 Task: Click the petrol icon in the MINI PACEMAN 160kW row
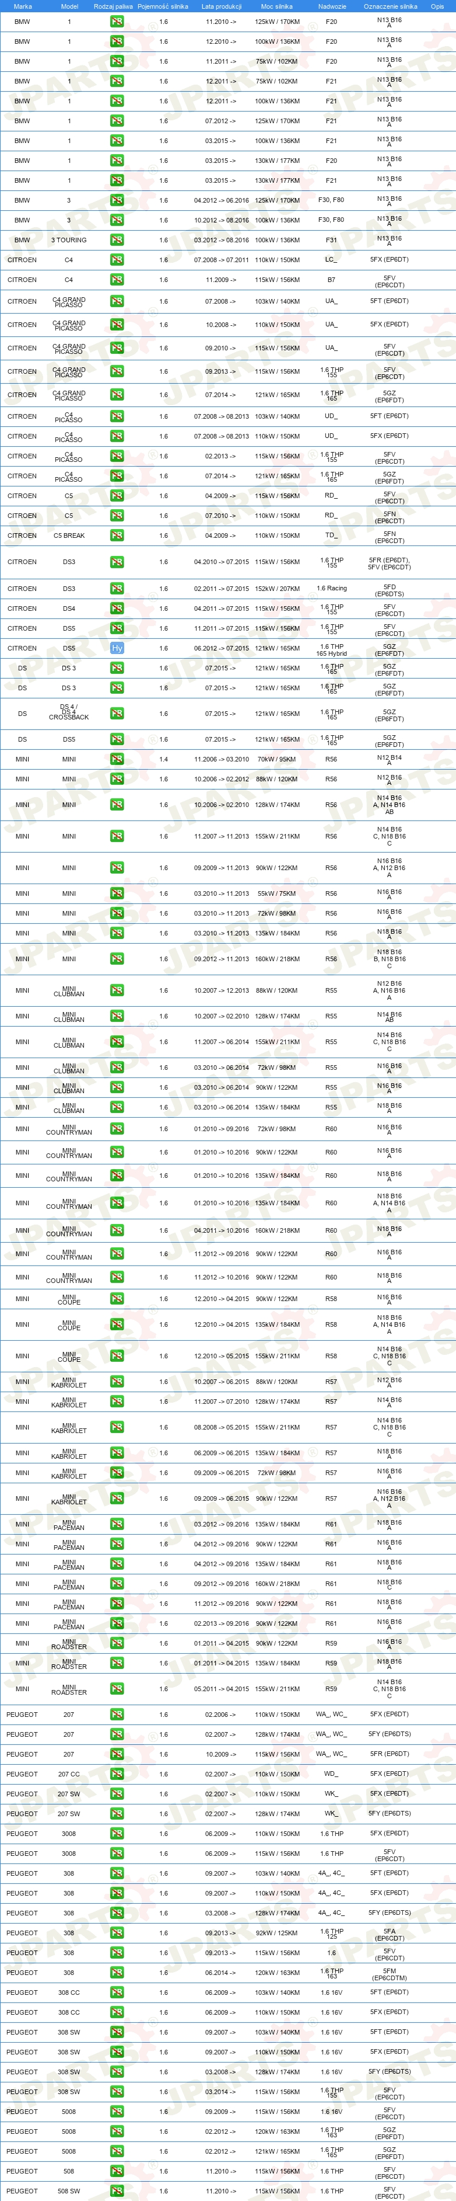pos(117,1584)
